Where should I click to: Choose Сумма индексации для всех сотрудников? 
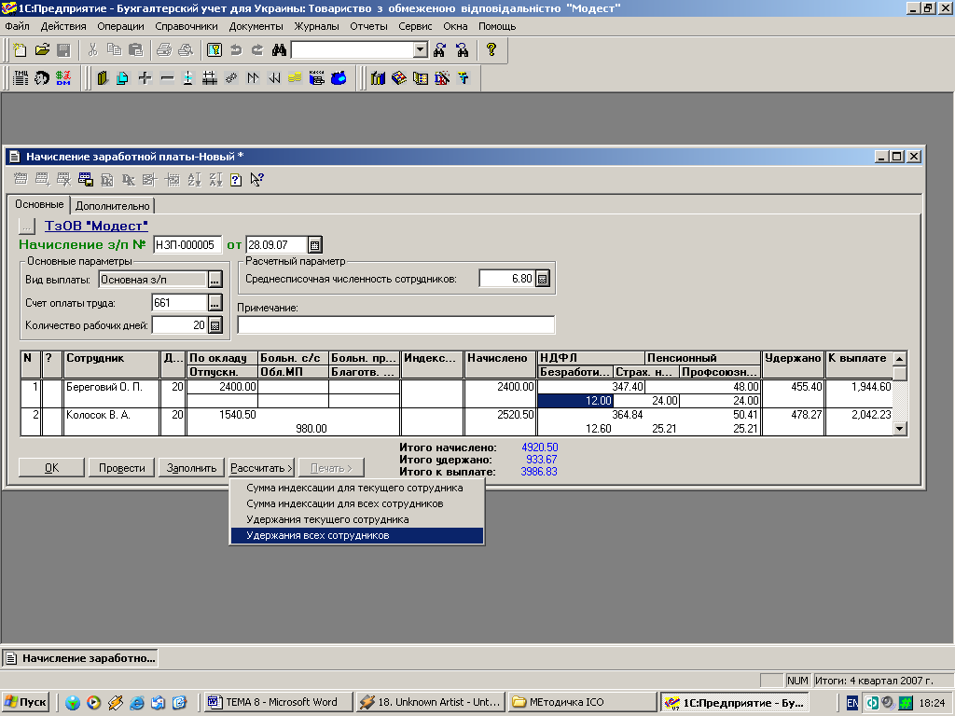[x=357, y=503]
